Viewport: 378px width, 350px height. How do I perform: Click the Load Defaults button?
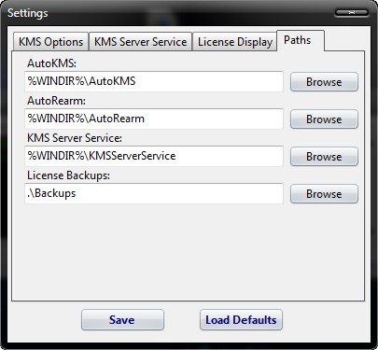241,320
